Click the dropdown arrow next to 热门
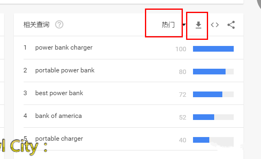The height and width of the screenshot is (159, 261). pos(184,25)
